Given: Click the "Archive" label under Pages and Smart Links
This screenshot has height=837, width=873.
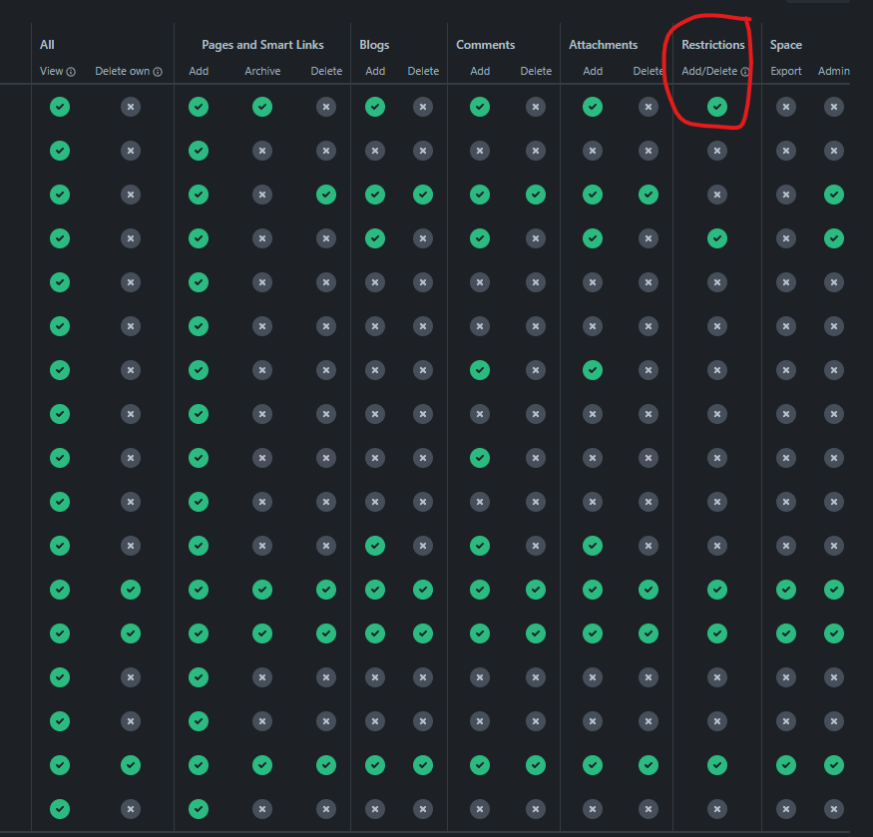Looking at the screenshot, I should tap(262, 71).
